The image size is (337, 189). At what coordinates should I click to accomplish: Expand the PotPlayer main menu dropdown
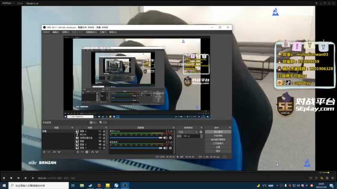pos(8,3)
